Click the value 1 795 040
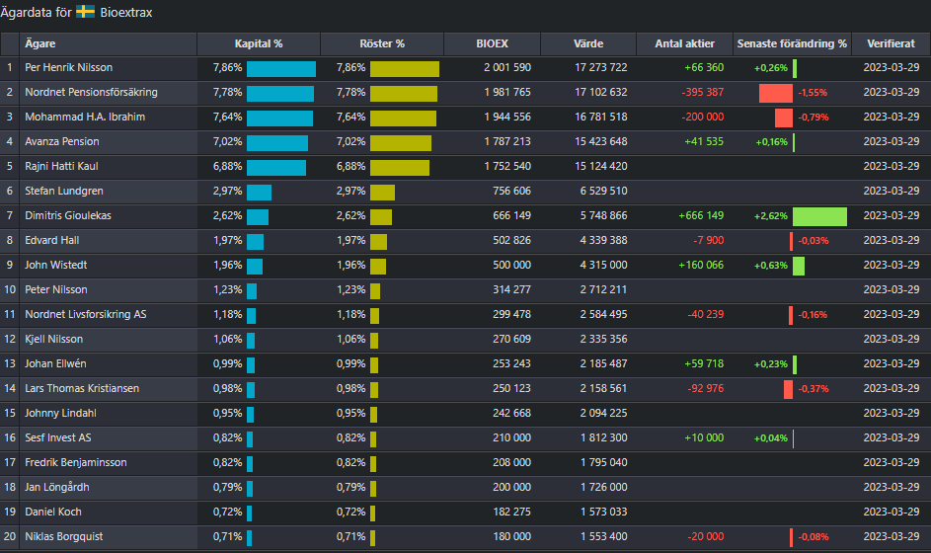Image resolution: width=931 pixels, height=553 pixels. [604, 462]
